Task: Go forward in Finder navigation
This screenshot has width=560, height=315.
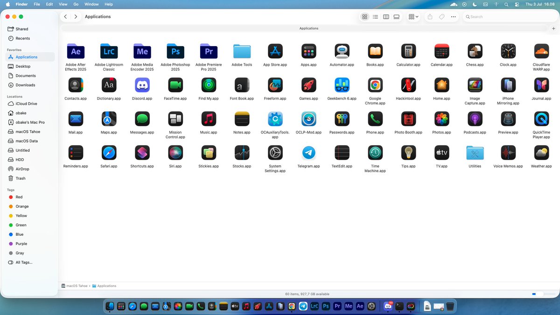Action: pyautogui.click(x=76, y=17)
